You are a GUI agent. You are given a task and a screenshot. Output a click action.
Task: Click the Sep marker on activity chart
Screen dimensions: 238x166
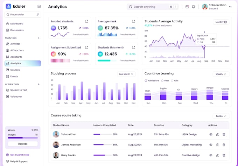205,46
